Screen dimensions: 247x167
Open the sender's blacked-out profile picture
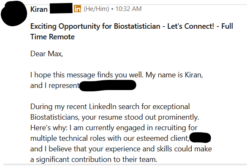[14, 14]
